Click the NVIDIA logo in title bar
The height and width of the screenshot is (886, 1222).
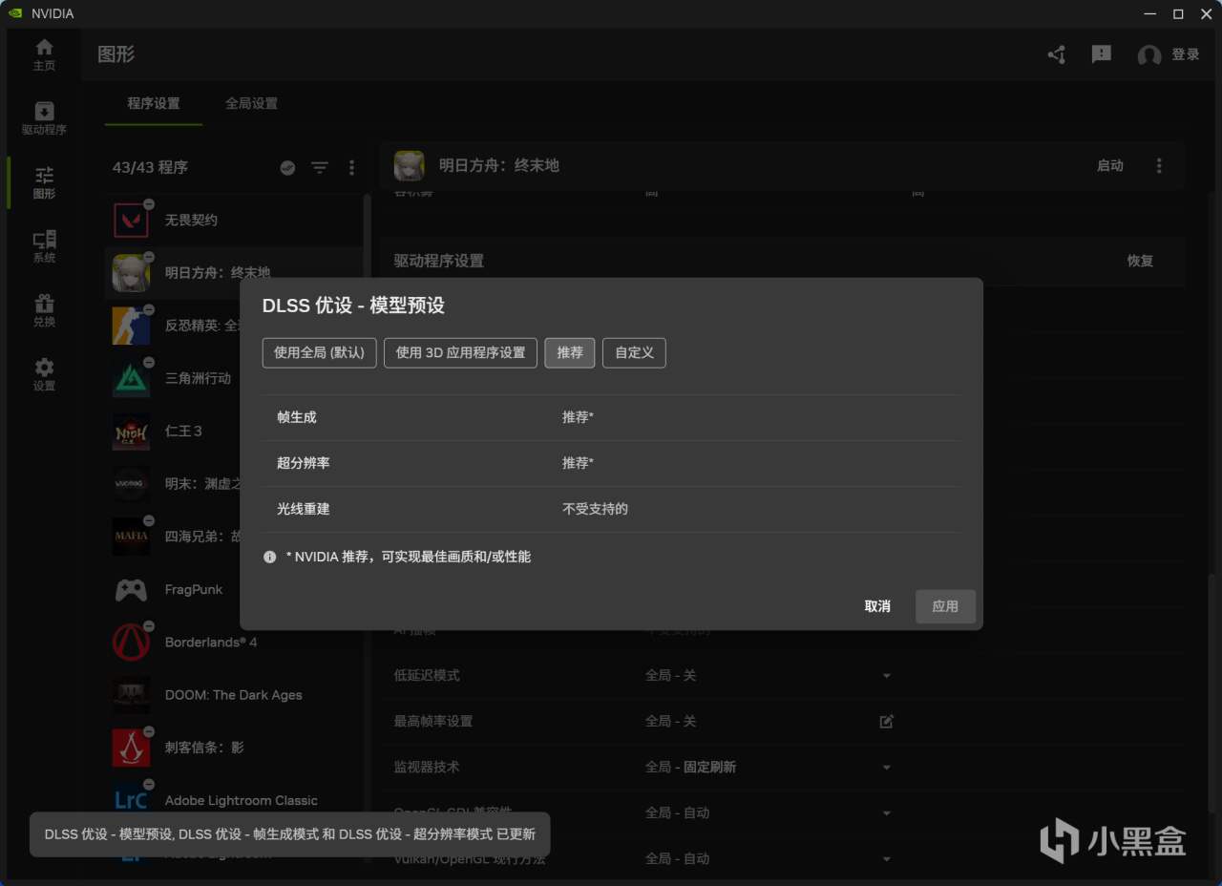coord(14,13)
